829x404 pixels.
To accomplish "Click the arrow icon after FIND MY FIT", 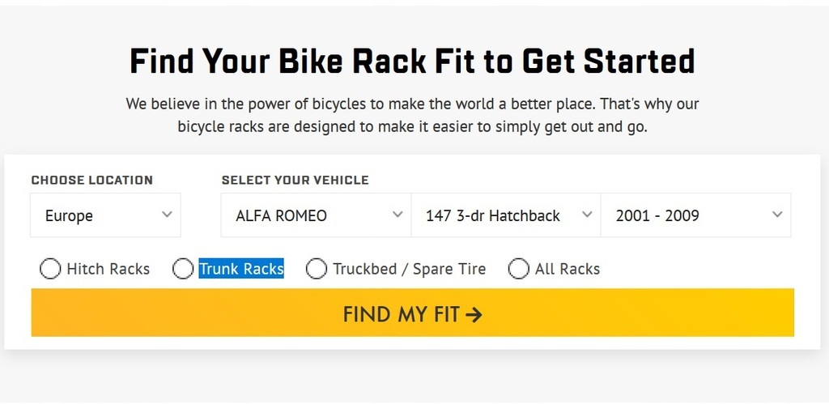I will [474, 314].
